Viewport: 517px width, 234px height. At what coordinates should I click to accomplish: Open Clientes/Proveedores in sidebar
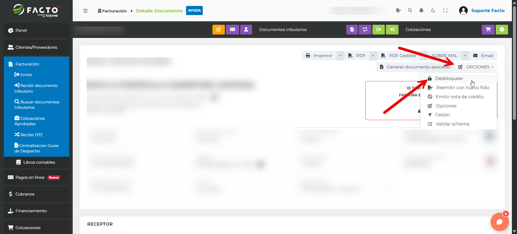(36, 47)
